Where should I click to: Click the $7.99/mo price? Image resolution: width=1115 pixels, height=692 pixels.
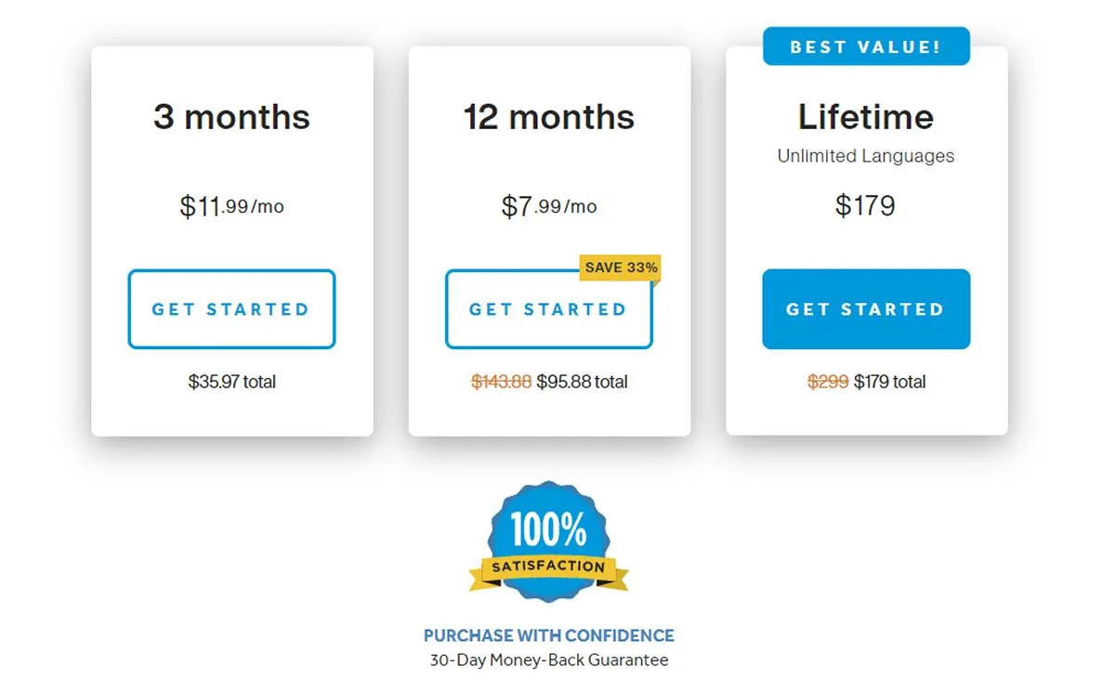549,205
